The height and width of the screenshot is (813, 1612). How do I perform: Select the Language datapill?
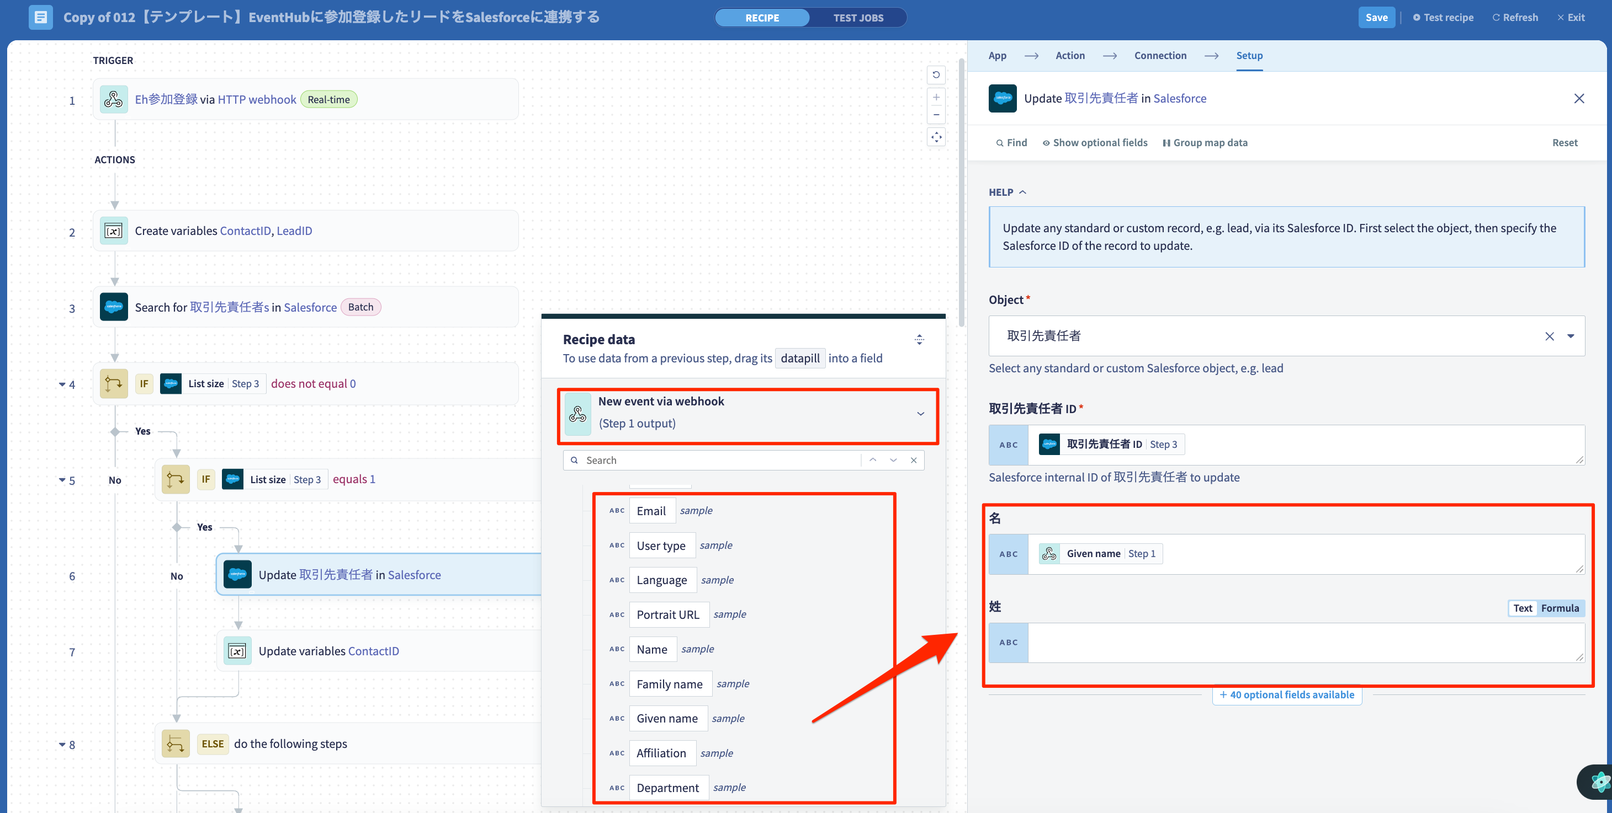pyautogui.click(x=662, y=580)
